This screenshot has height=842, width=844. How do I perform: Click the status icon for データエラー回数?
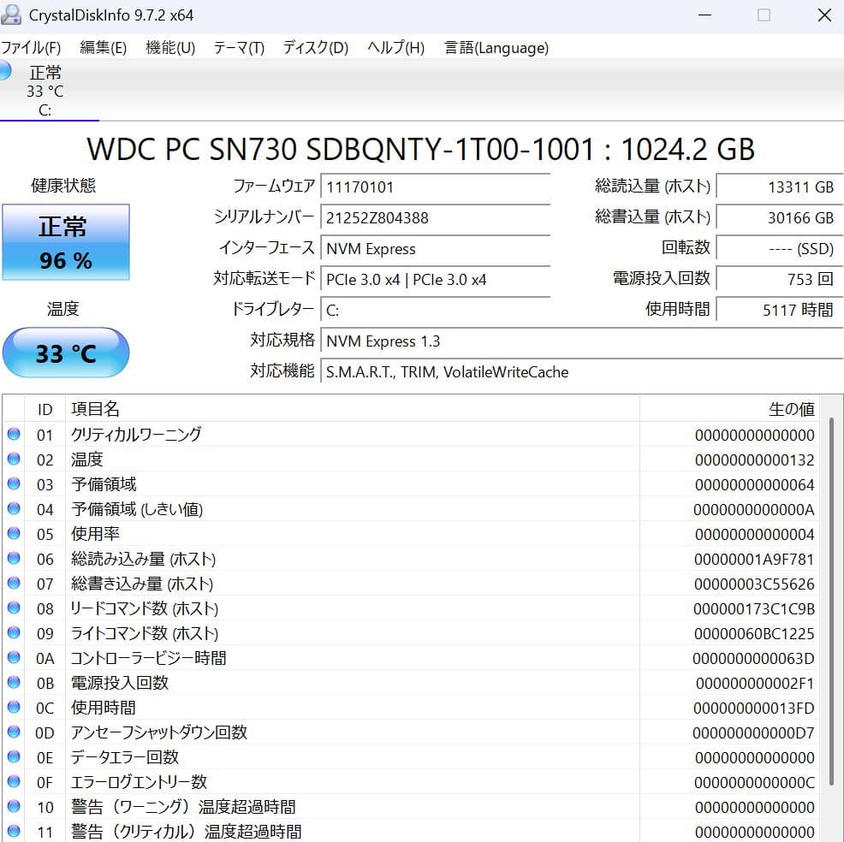point(13,756)
